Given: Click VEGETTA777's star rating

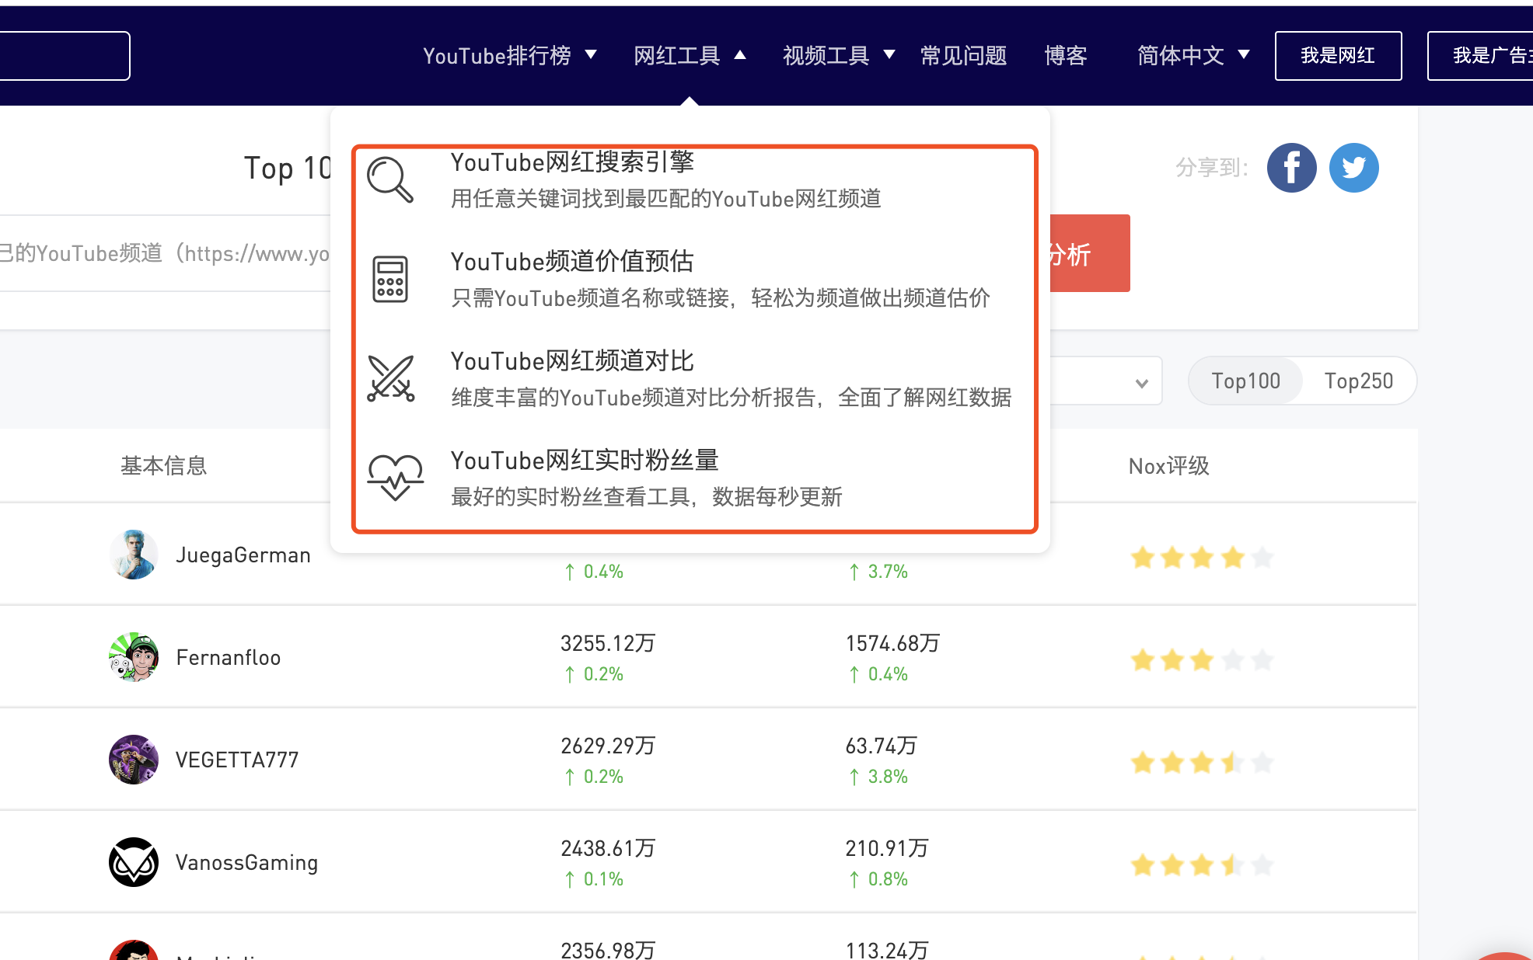Looking at the screenshot, I should pos(1202,762).
